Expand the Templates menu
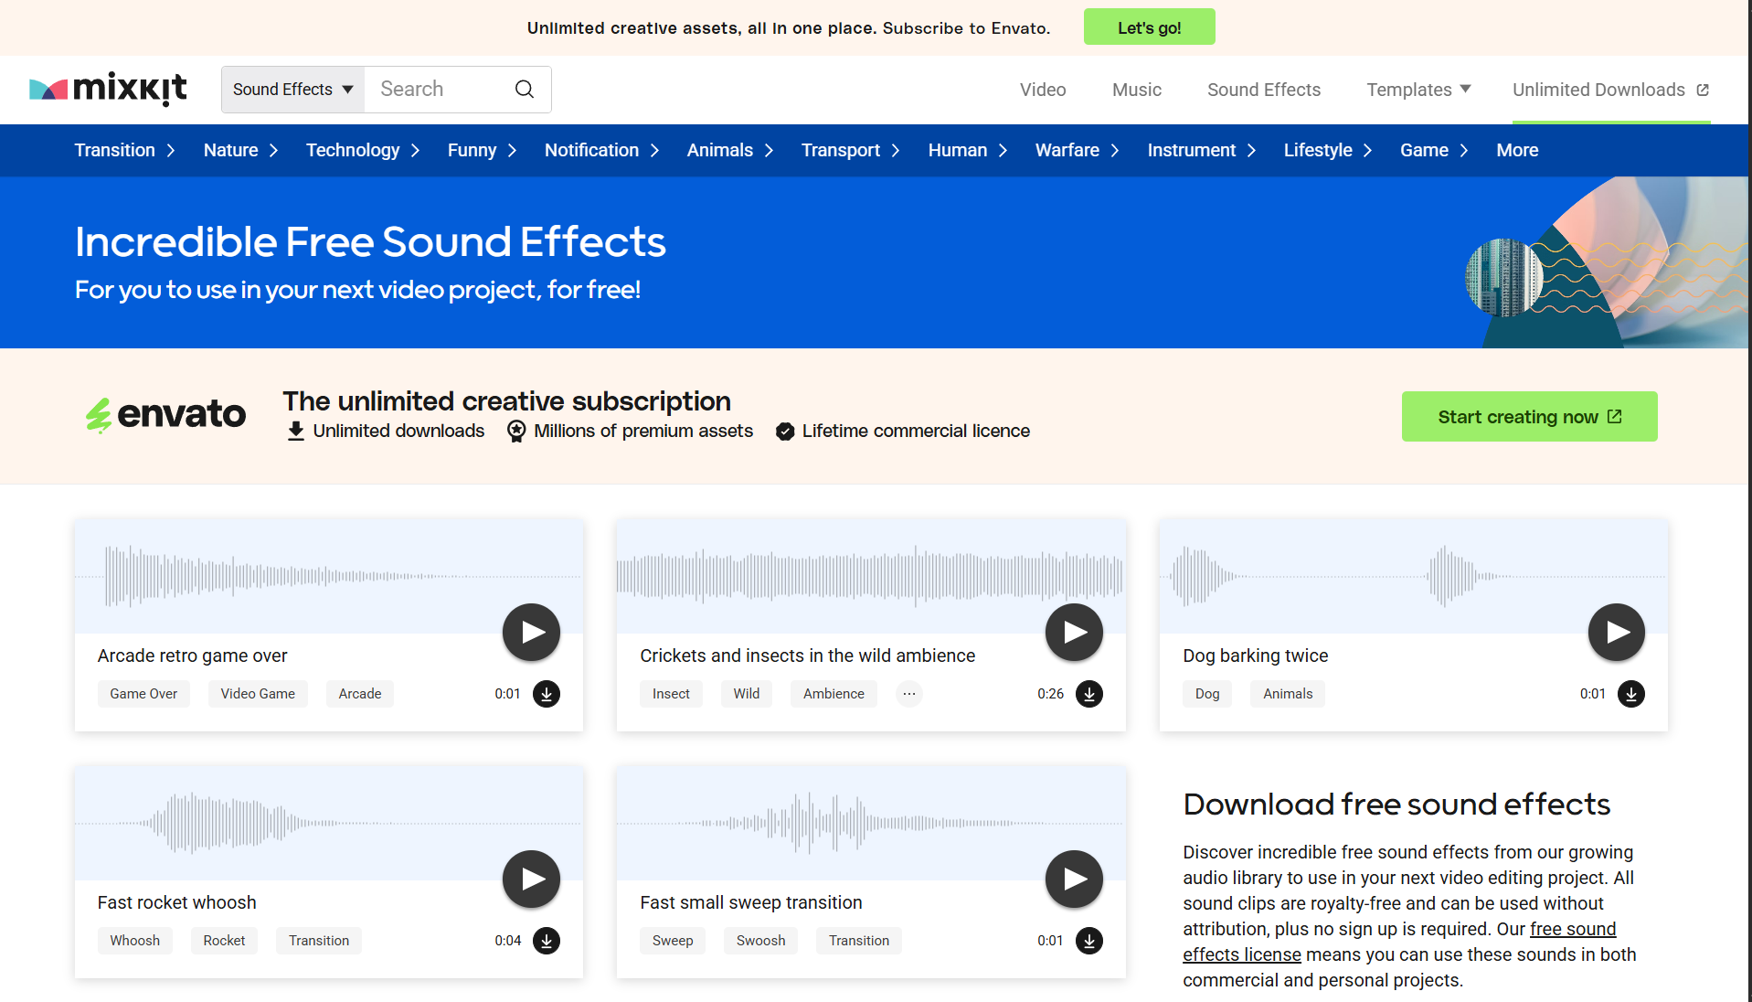The height and width of the screenshot is (1002, 1752). click(1418, 90)
